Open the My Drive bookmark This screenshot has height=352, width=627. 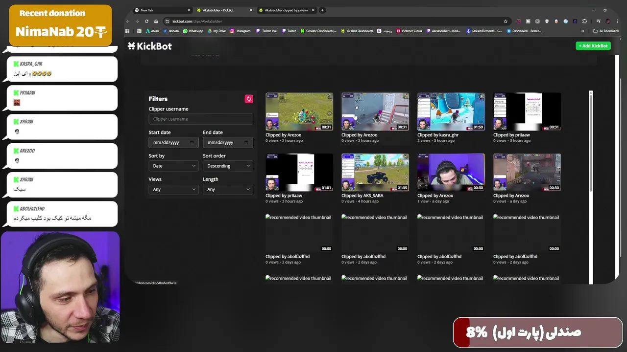[217, 31]
